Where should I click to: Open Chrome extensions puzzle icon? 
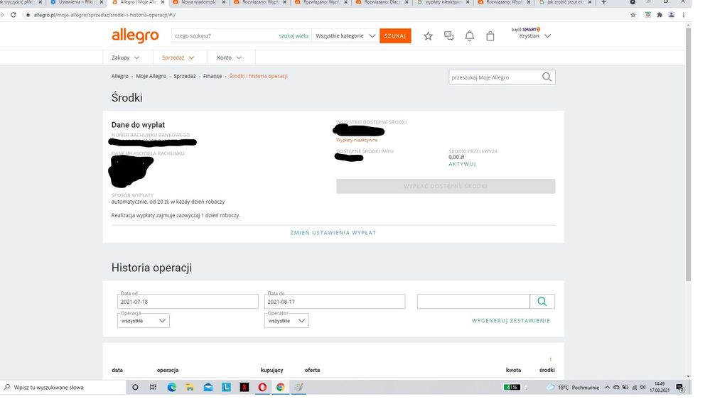tap(660, 14)
